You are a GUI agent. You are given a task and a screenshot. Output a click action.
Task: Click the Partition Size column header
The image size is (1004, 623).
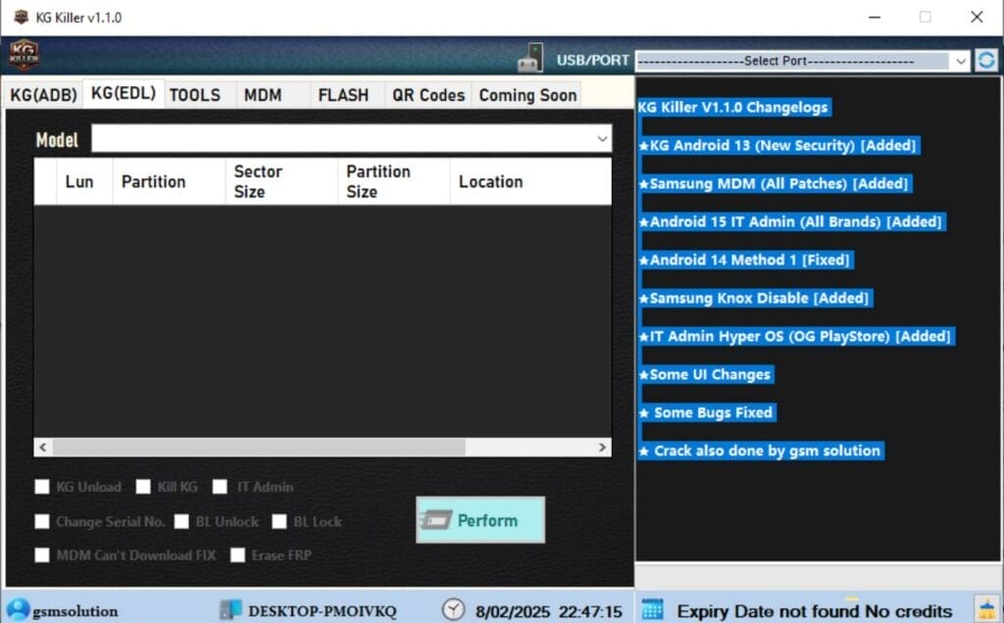[x=378, y=181]
